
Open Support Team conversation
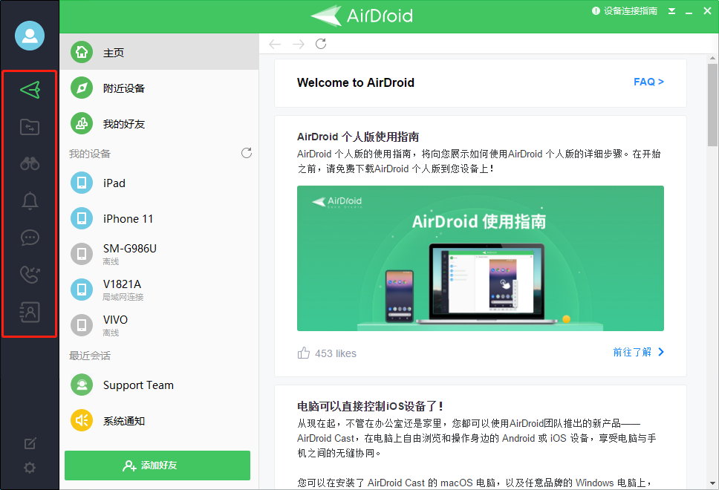click(159, 385)
